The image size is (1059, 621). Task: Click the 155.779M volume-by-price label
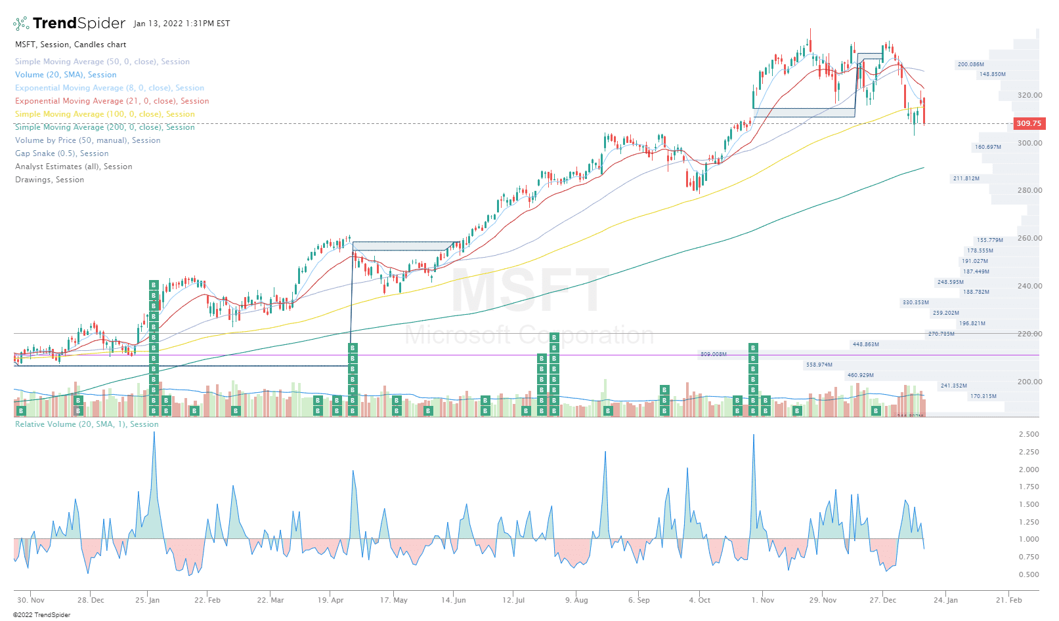990,240
